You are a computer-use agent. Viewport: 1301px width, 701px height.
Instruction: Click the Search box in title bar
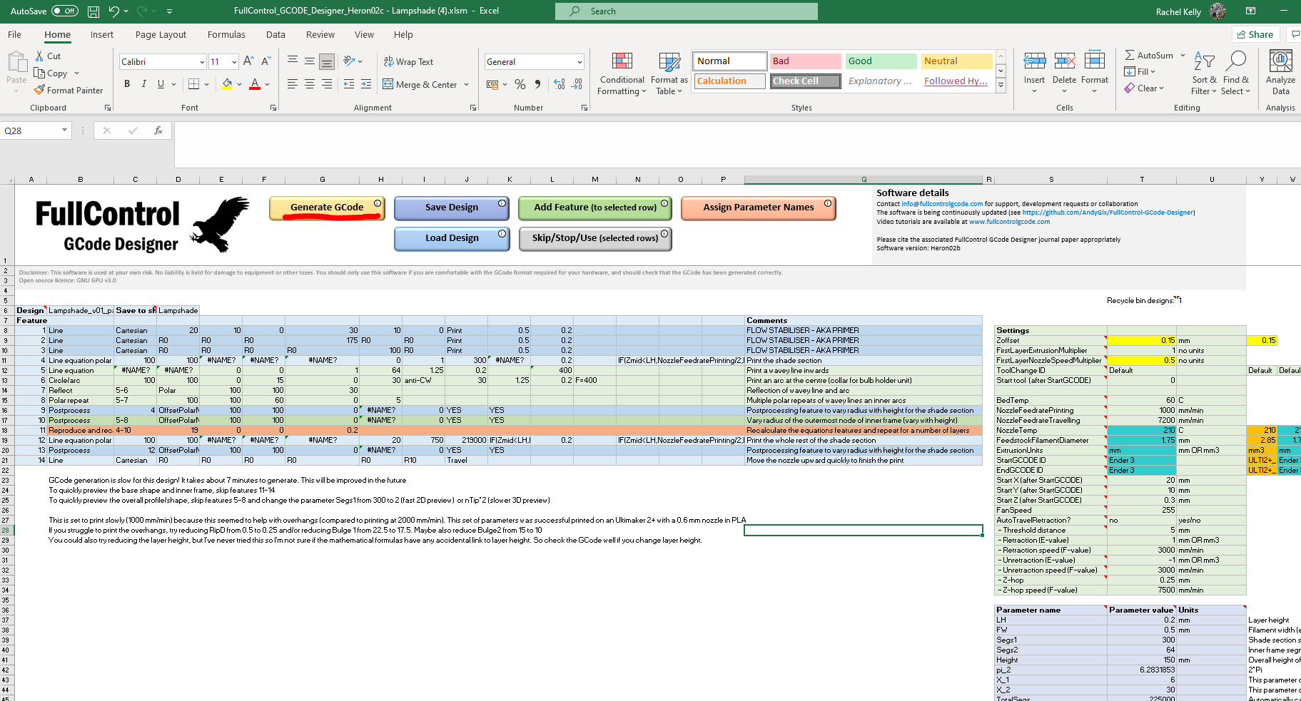coord(687,11)
